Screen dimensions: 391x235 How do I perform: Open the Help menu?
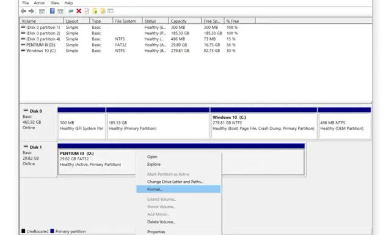(x=68, y=3)
